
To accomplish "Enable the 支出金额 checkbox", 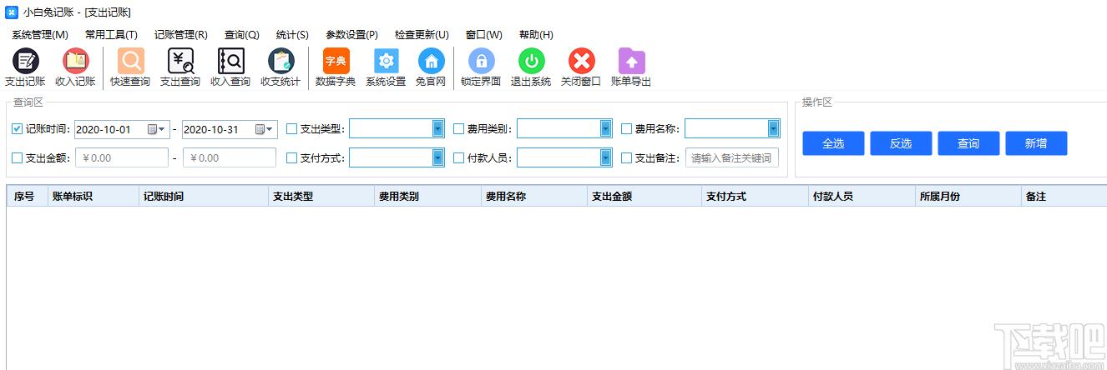I will pos(18,157).
